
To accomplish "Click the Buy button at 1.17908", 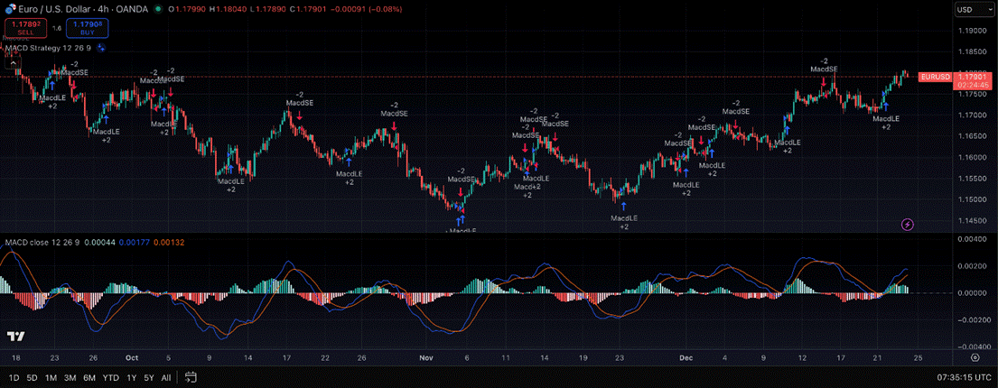I will click(87, 28).
